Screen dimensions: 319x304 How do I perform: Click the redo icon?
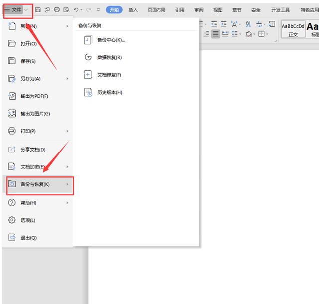(x=88, y=10)
